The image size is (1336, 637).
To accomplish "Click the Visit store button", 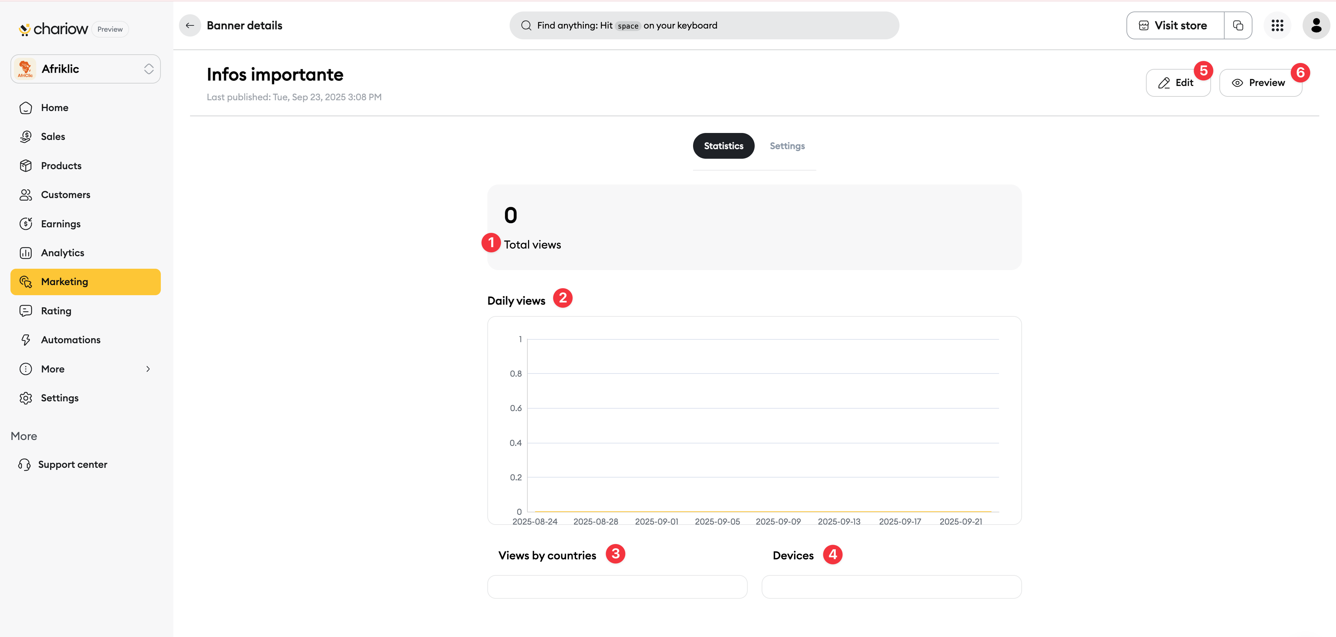I will pos(1175,25).
